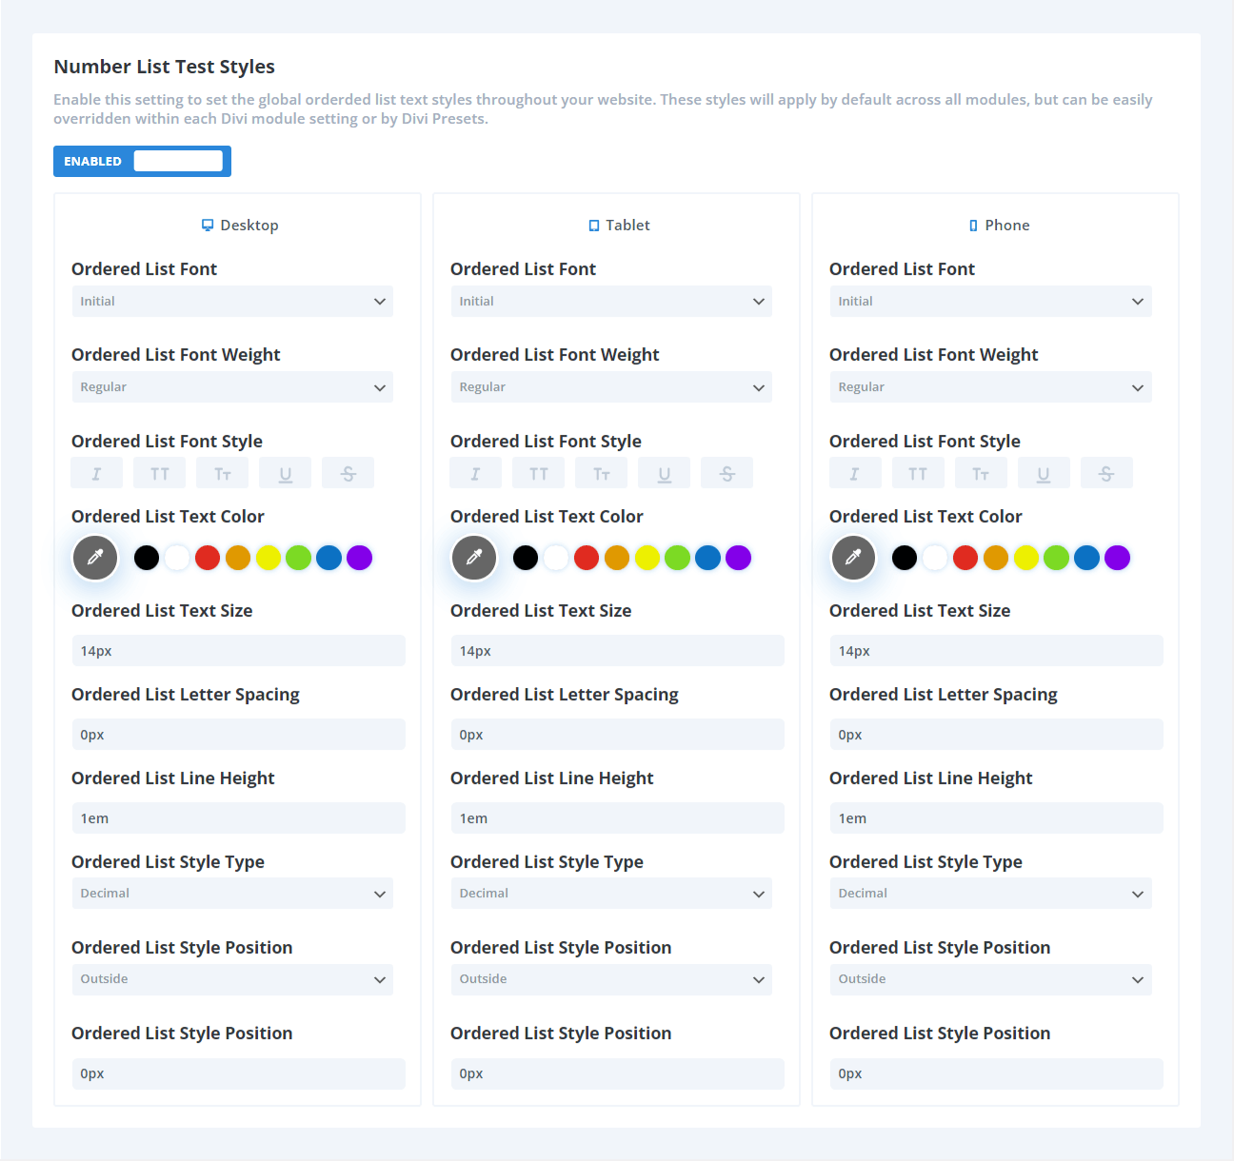Viewport: 1234px width, 1161px height.
Task: Toggle small caps style in Desktop column
Action: click(x=223, y=473)
